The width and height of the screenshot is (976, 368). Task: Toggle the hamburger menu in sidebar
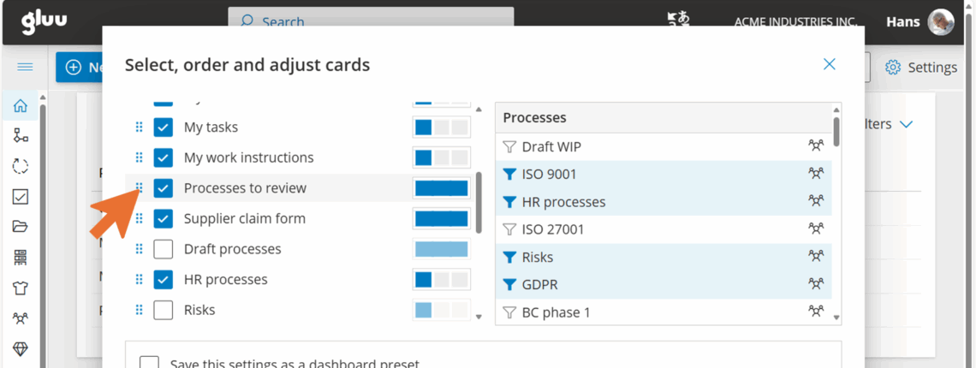coord(25,67)
